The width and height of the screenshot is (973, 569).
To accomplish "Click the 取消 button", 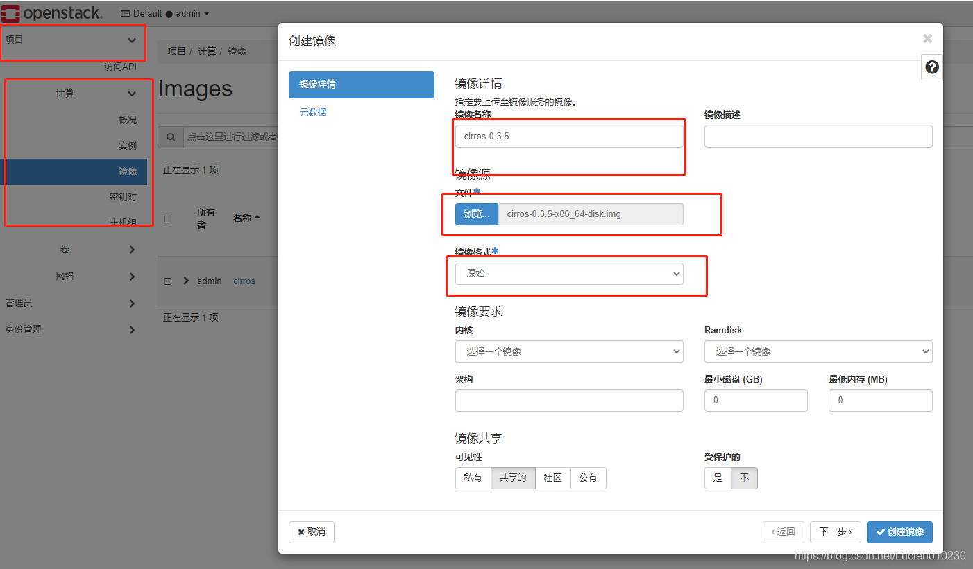I will coord(312,532).
